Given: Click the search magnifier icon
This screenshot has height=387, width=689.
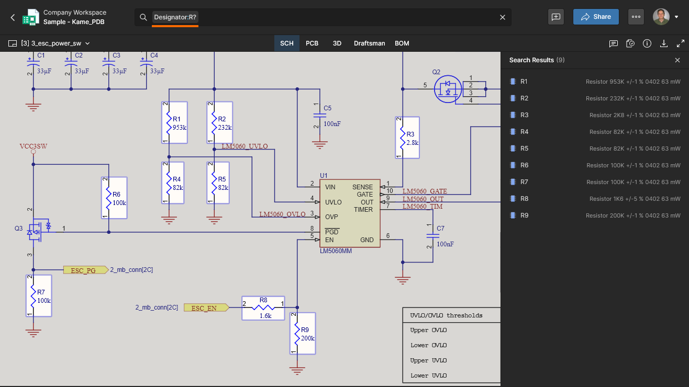Looking at the screenshot, I should tap(143, 17).
